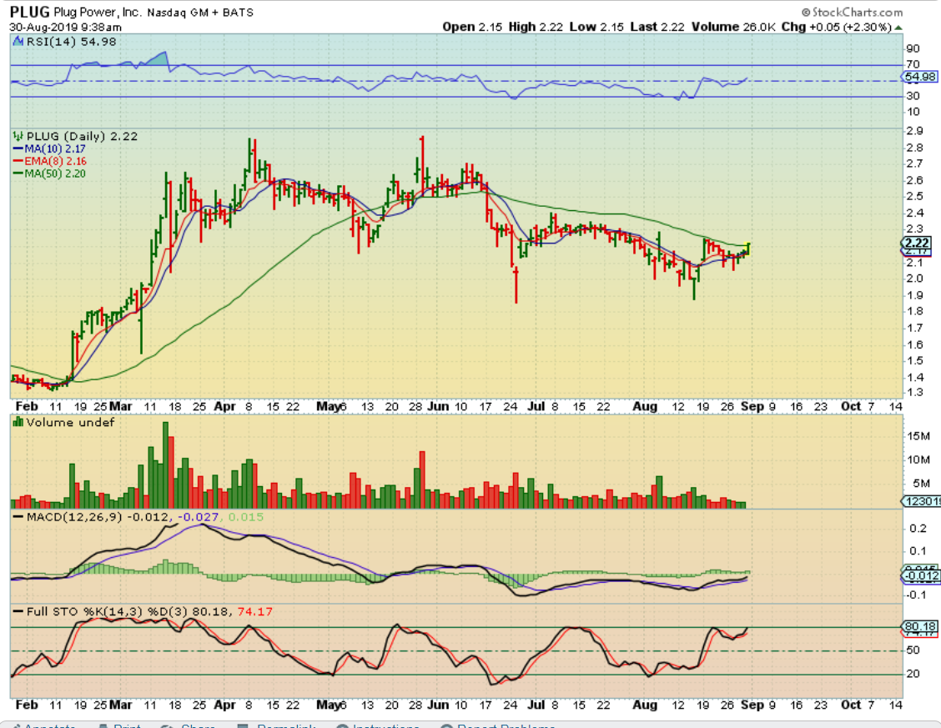This screenshot has width=941, height=728.
Task: Click the MA(50) 2.20 legend entry
Action: 50,174
